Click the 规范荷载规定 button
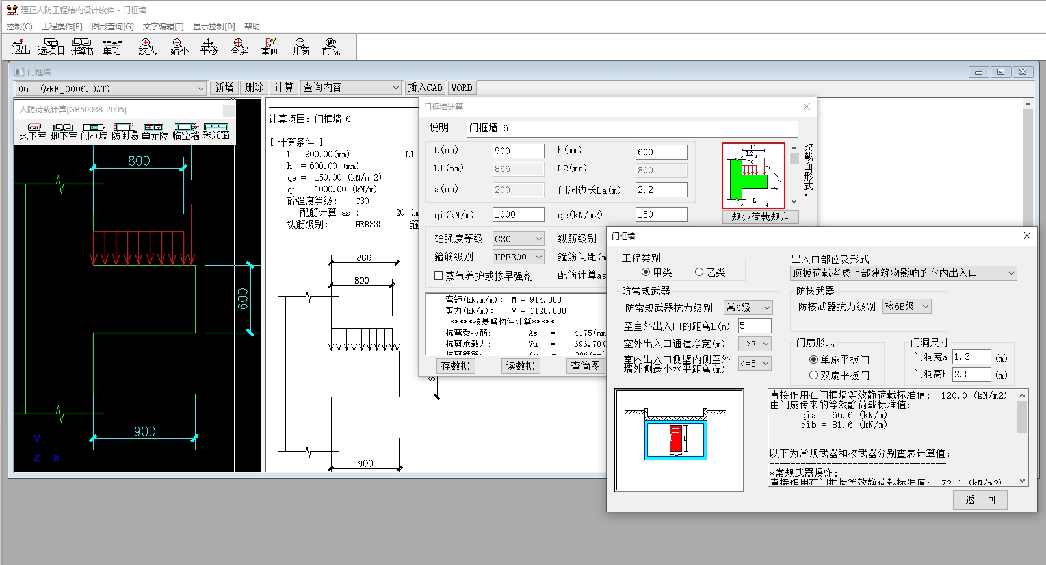Image resolution: width=1046 pixels, height=565 pixels. click(x=760, y=218)
